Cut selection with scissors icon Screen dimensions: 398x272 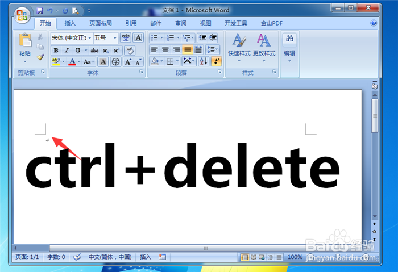40,37
